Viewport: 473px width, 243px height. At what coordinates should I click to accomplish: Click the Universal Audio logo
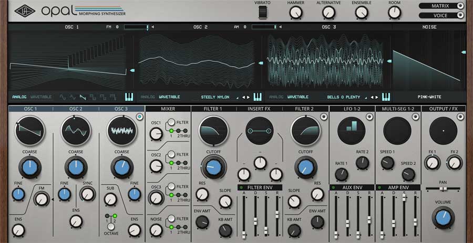[25, 11]
